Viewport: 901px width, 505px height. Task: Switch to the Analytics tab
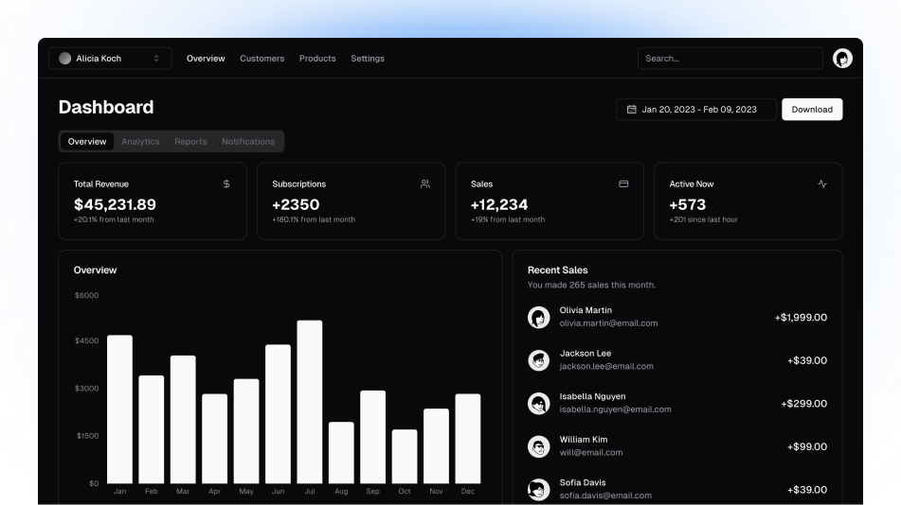click(140, 142)
